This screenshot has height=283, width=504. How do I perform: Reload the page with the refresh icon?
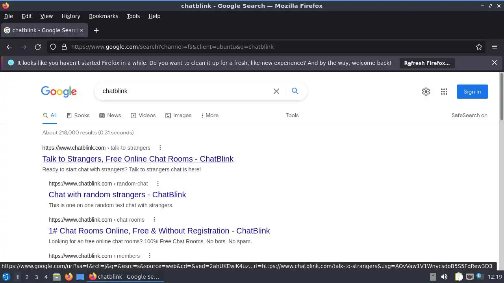[38, 47]
